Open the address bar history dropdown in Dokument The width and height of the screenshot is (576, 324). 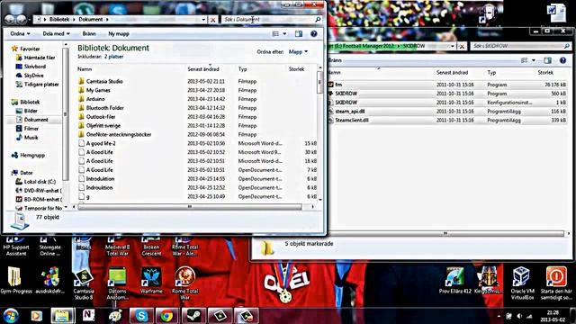[204, 20]
